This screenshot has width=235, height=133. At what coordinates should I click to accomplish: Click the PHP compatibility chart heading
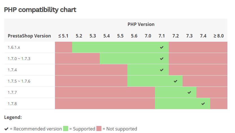coord(40,10)
